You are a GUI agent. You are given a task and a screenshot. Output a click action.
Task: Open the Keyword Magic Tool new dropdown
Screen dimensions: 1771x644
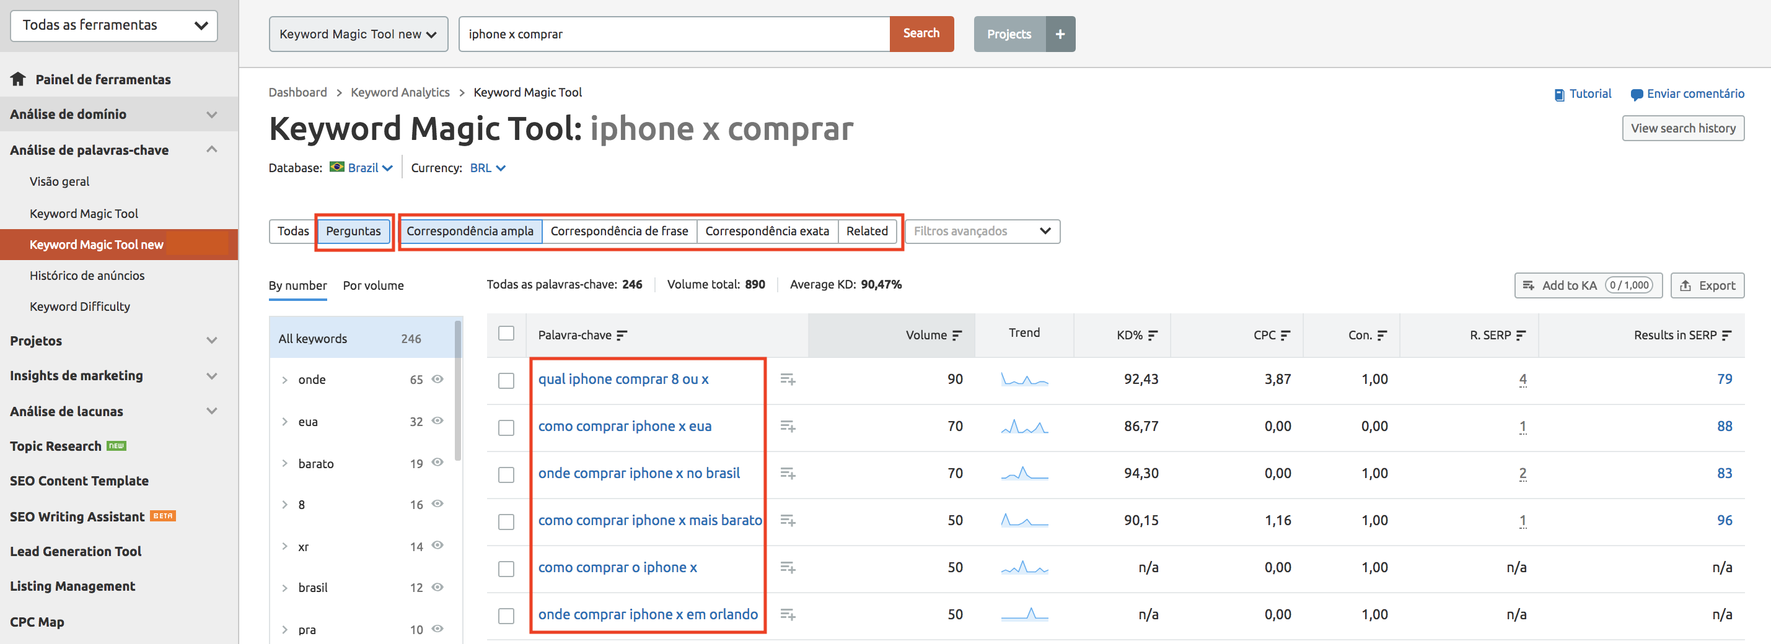358,33
